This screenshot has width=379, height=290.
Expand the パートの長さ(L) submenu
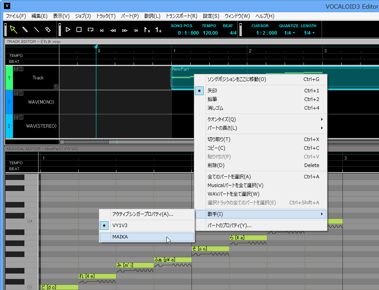tap(261, 128)
